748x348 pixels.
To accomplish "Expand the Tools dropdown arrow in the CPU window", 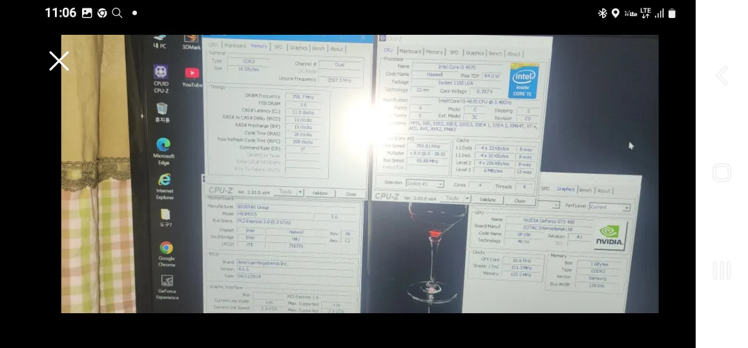I will click(x=466, y=199).
